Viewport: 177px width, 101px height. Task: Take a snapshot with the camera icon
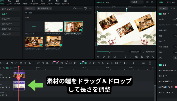point(142,57)
